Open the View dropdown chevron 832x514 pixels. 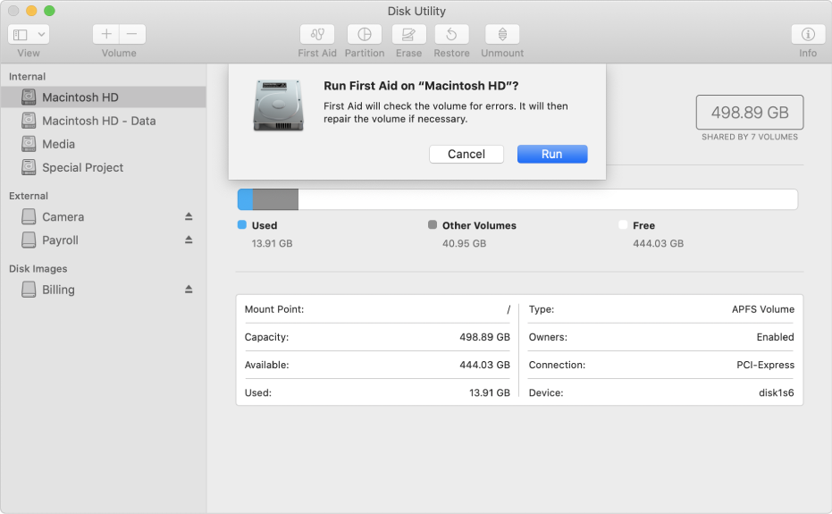click(x=41, y=35)
